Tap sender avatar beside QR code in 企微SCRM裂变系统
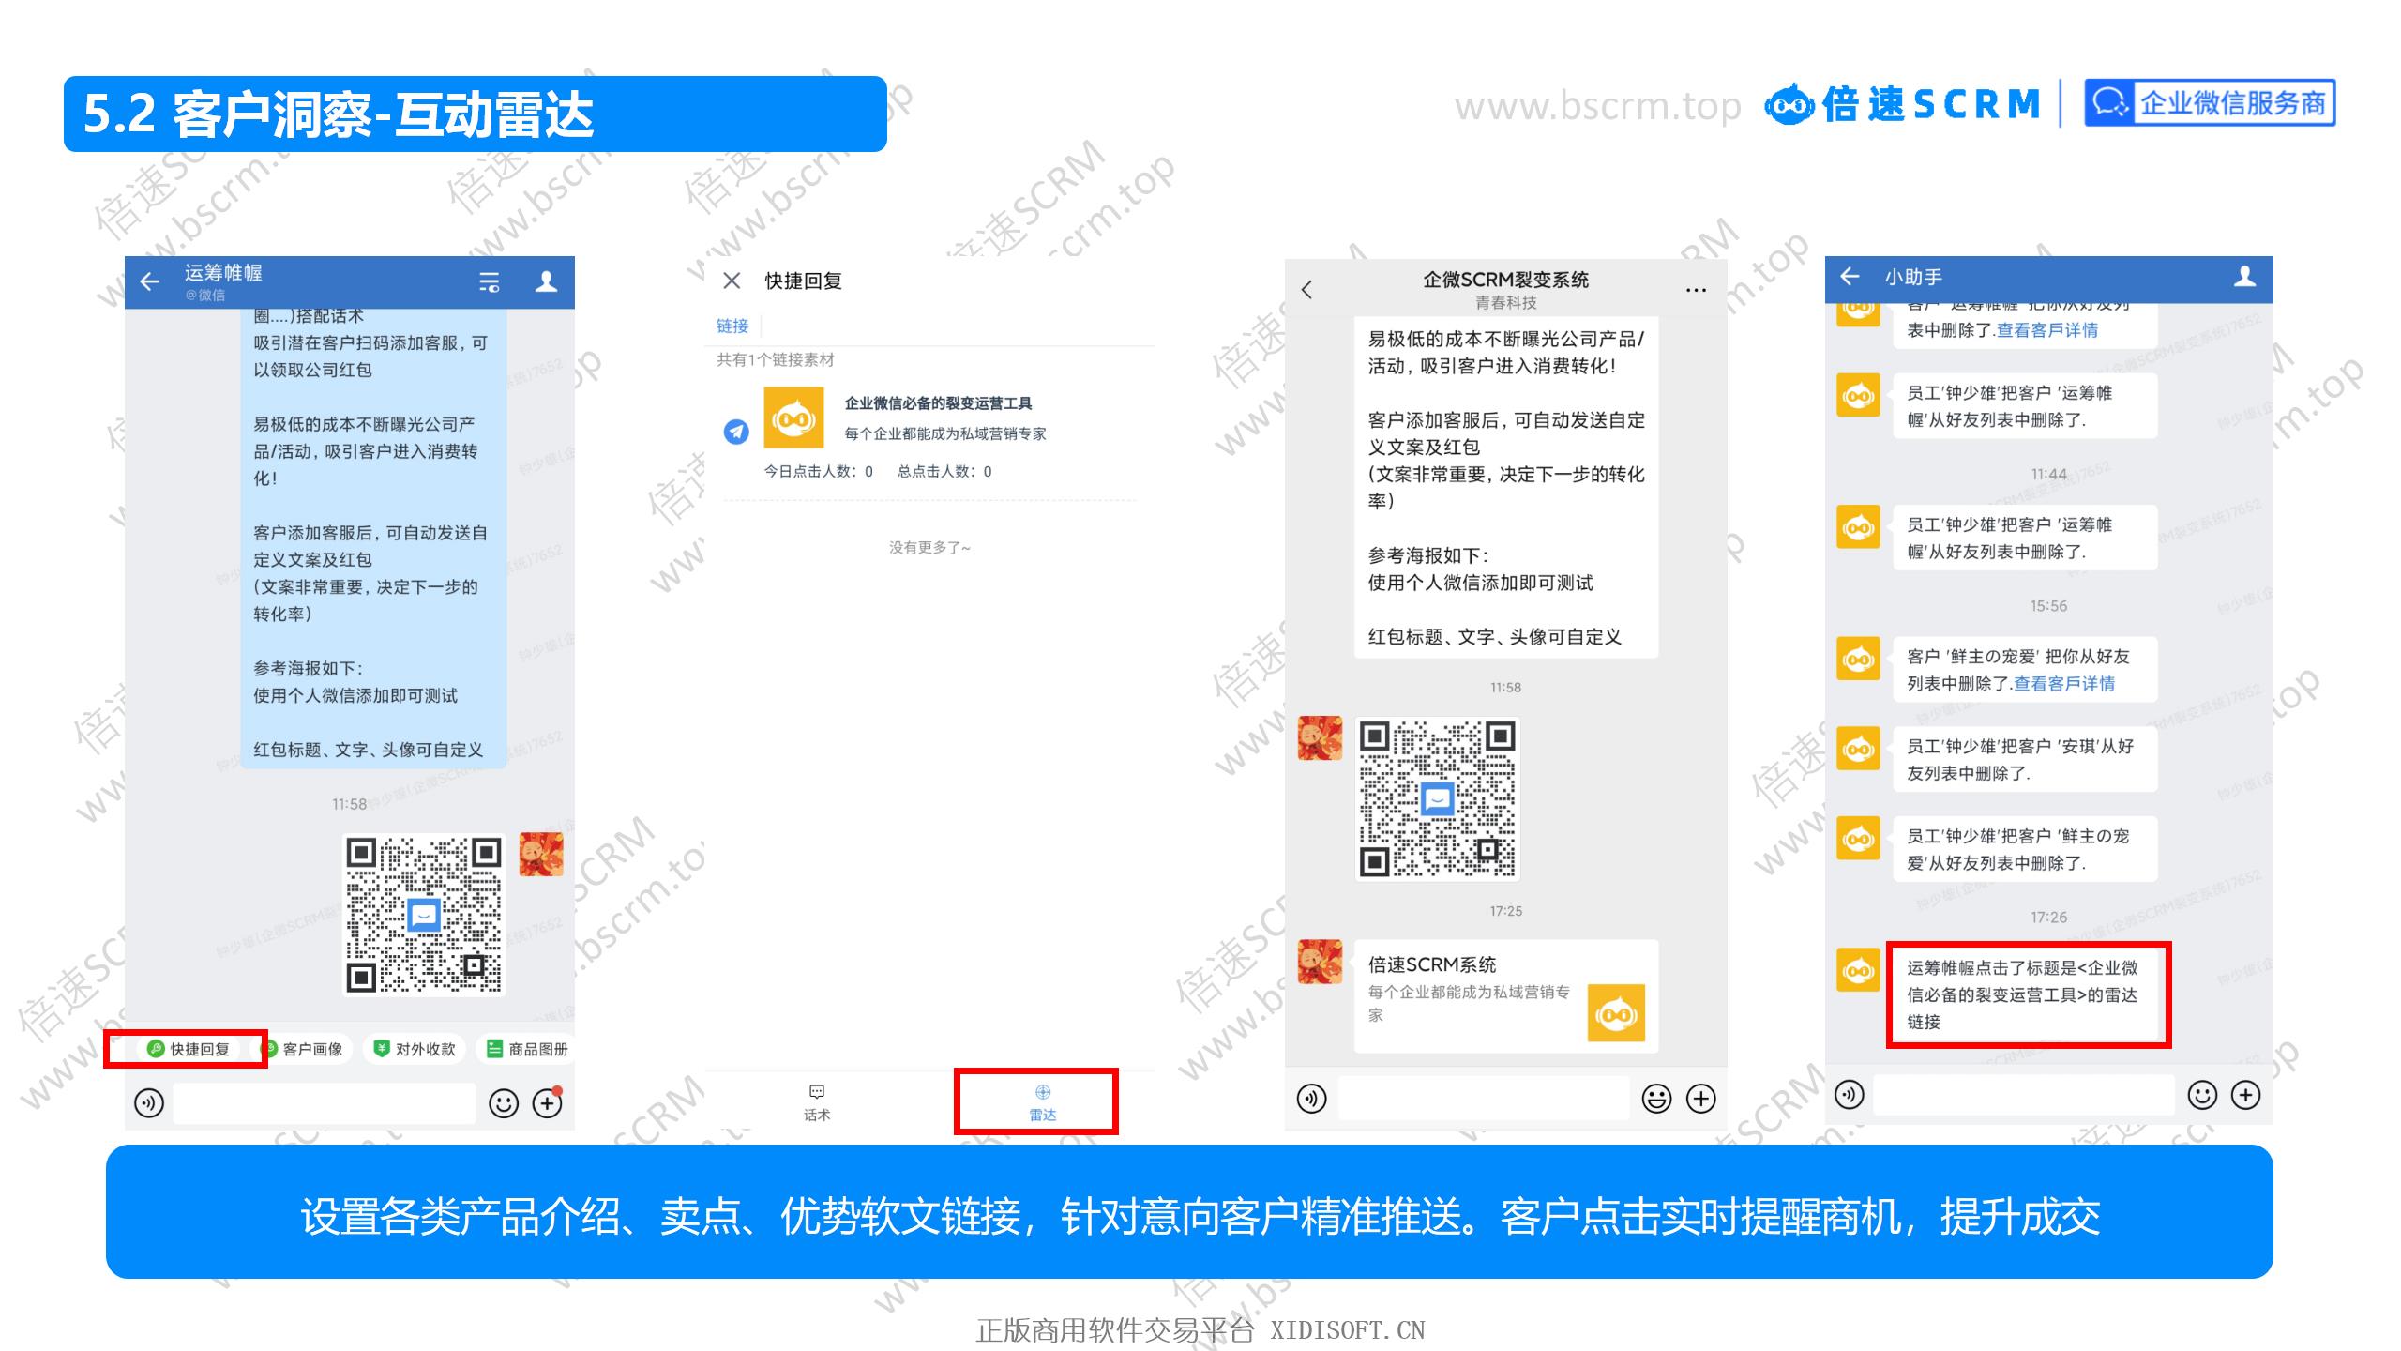The image size is (2401, 1351). click(1320, 737)
